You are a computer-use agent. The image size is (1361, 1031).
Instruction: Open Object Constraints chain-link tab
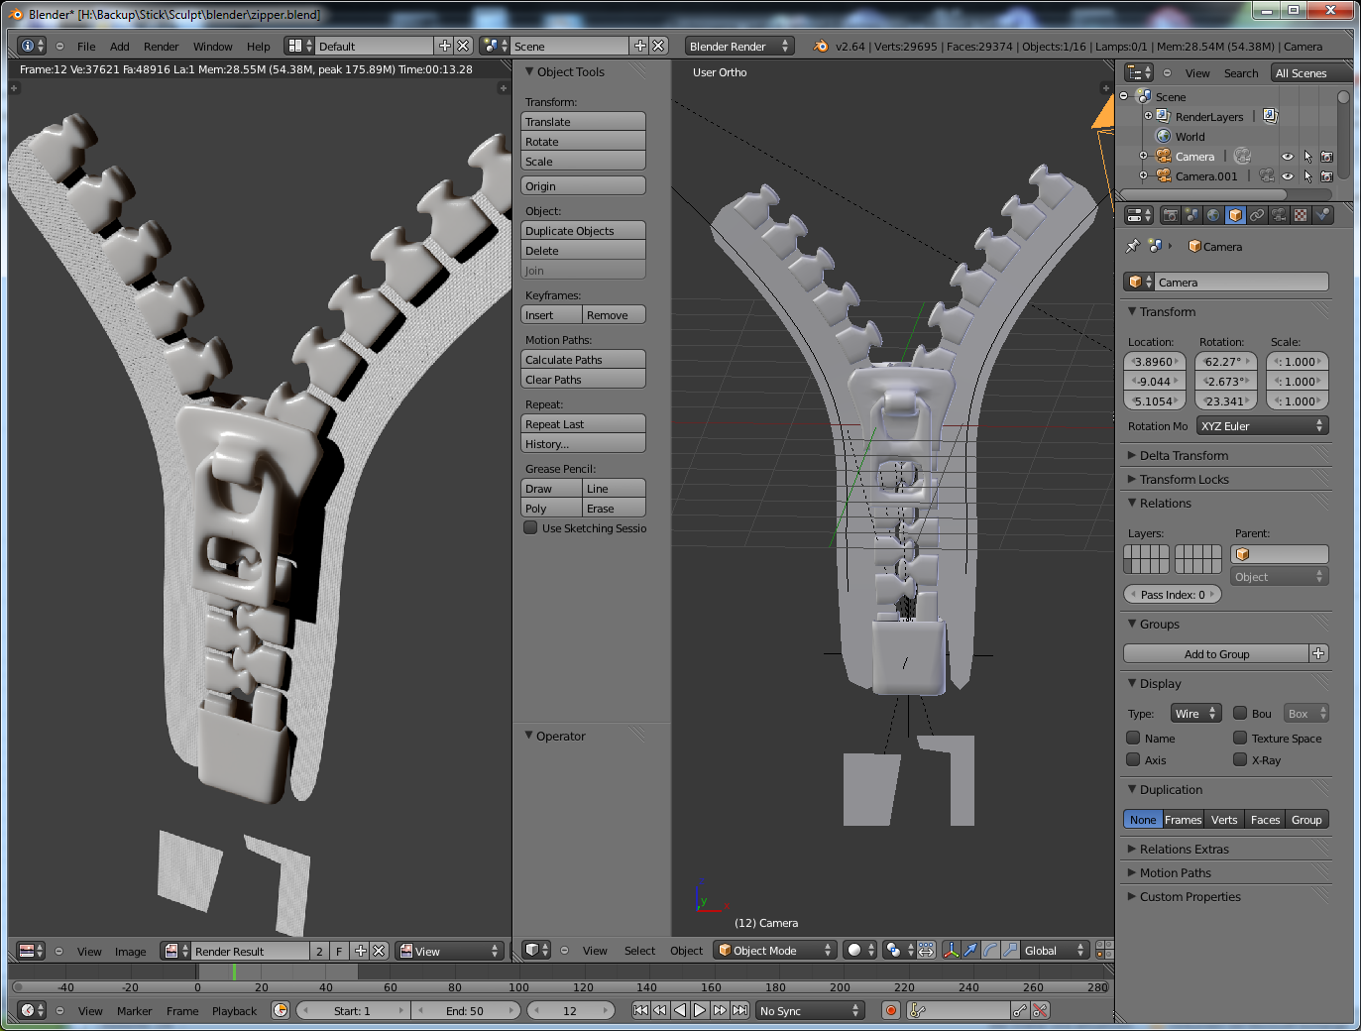coord(1257,215)
